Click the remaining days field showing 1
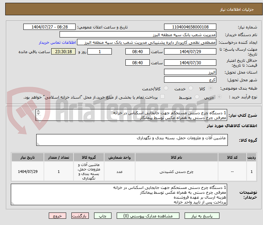Screen dimensions: 263x225 click(x=100, y=51)
